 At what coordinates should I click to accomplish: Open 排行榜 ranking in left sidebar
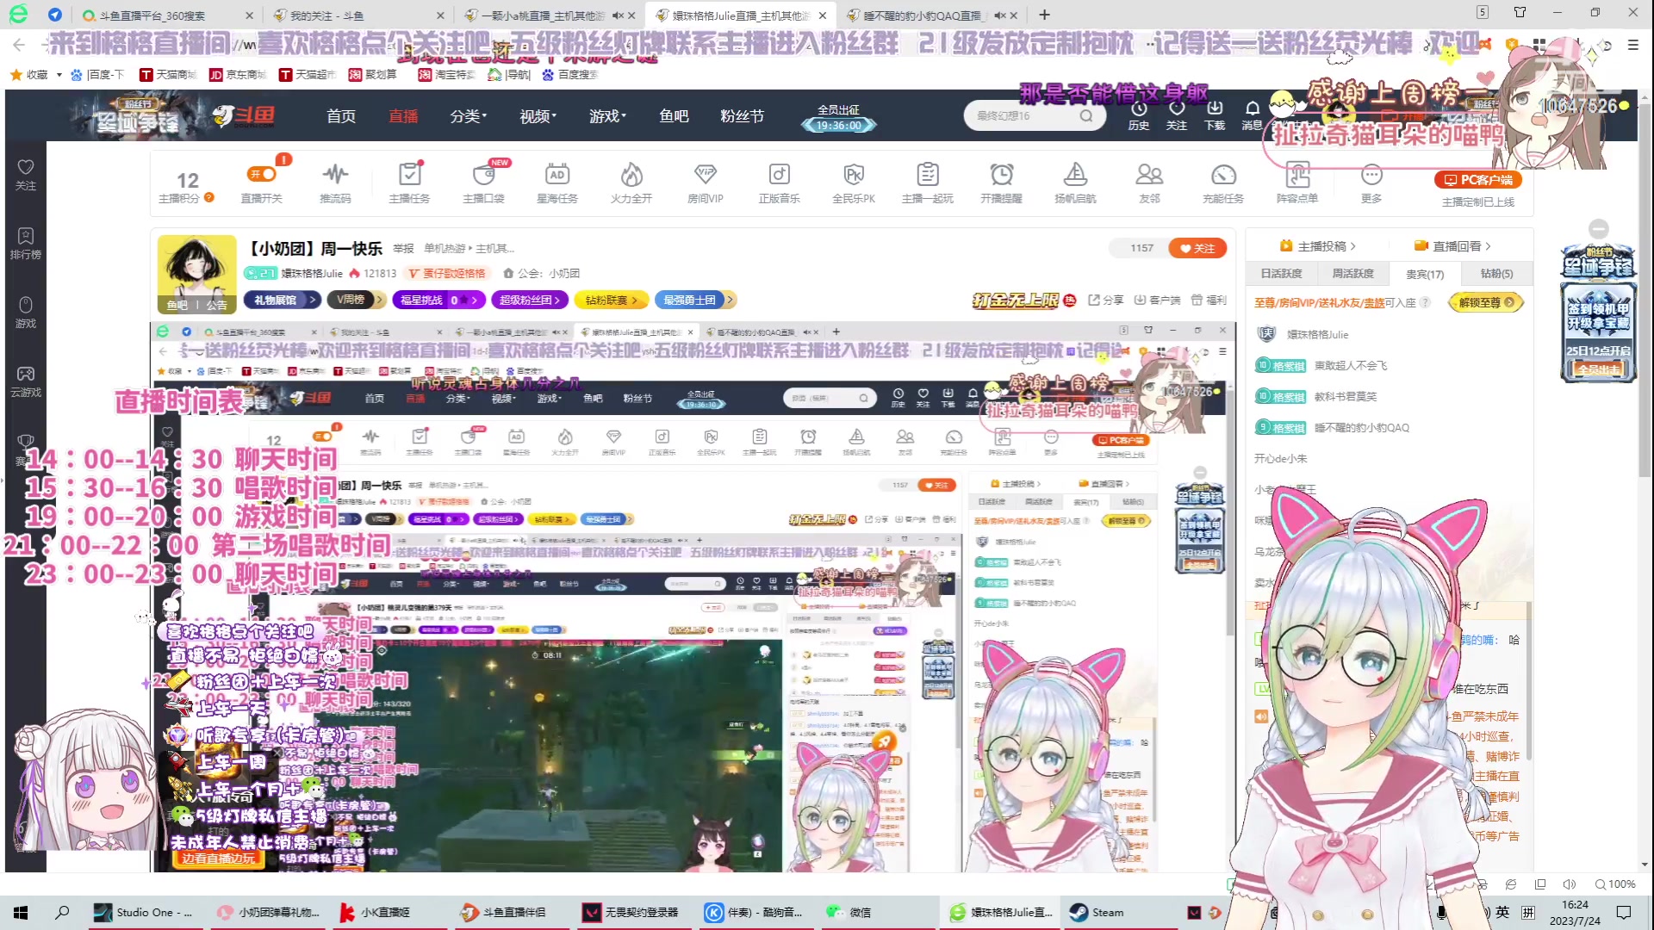pyautogui.click(x=26, y=244)
